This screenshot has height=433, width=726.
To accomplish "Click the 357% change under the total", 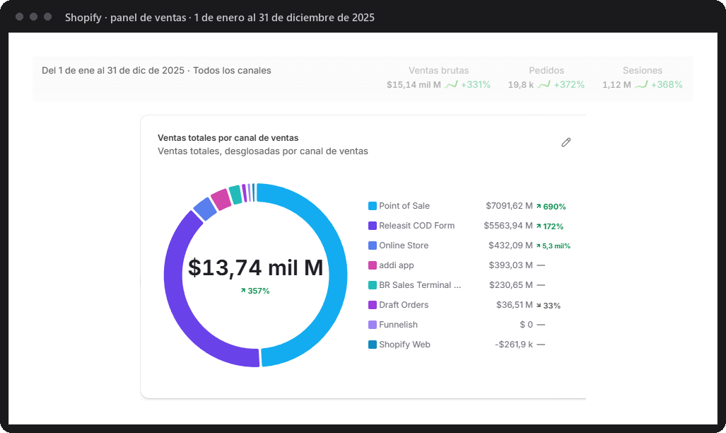I will click(x=255, y=291).
